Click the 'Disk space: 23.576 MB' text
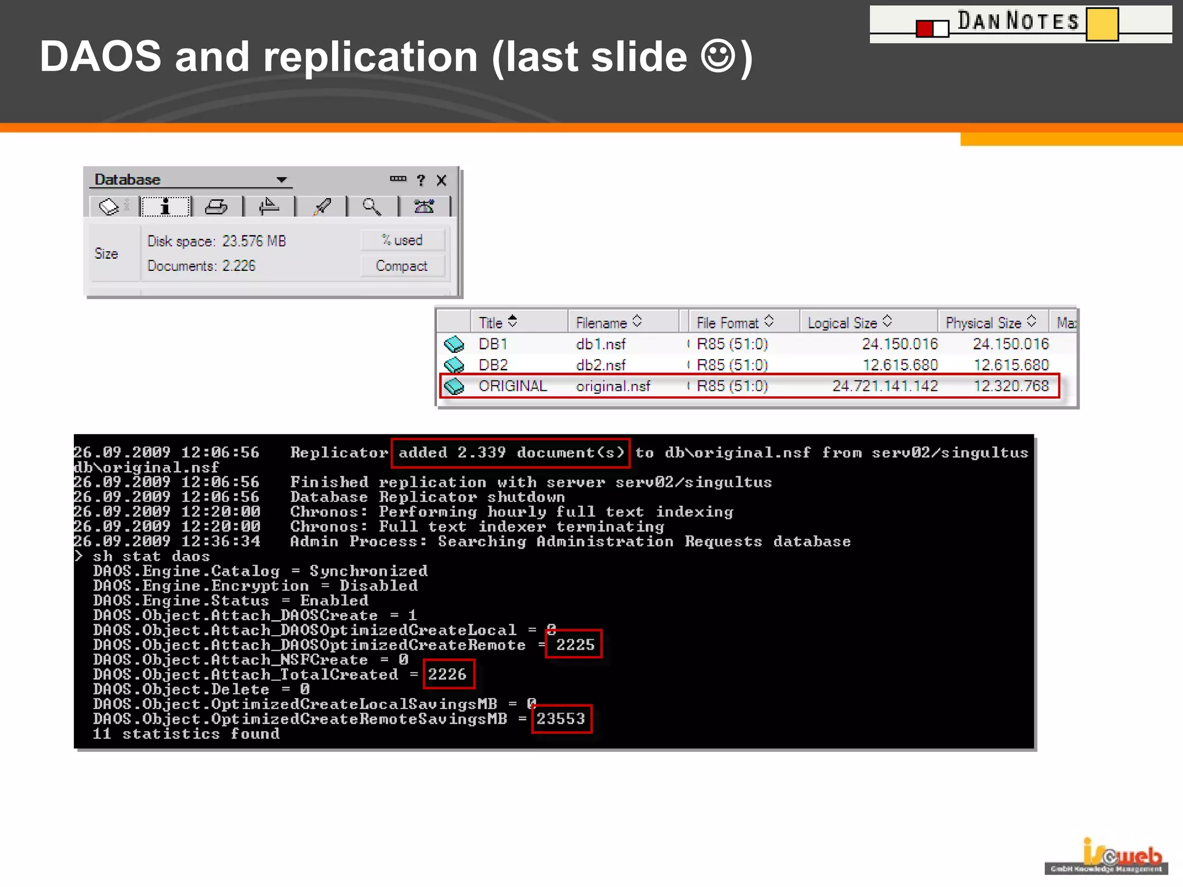Viewport: 1183px width, 887px height. [217, 241]
